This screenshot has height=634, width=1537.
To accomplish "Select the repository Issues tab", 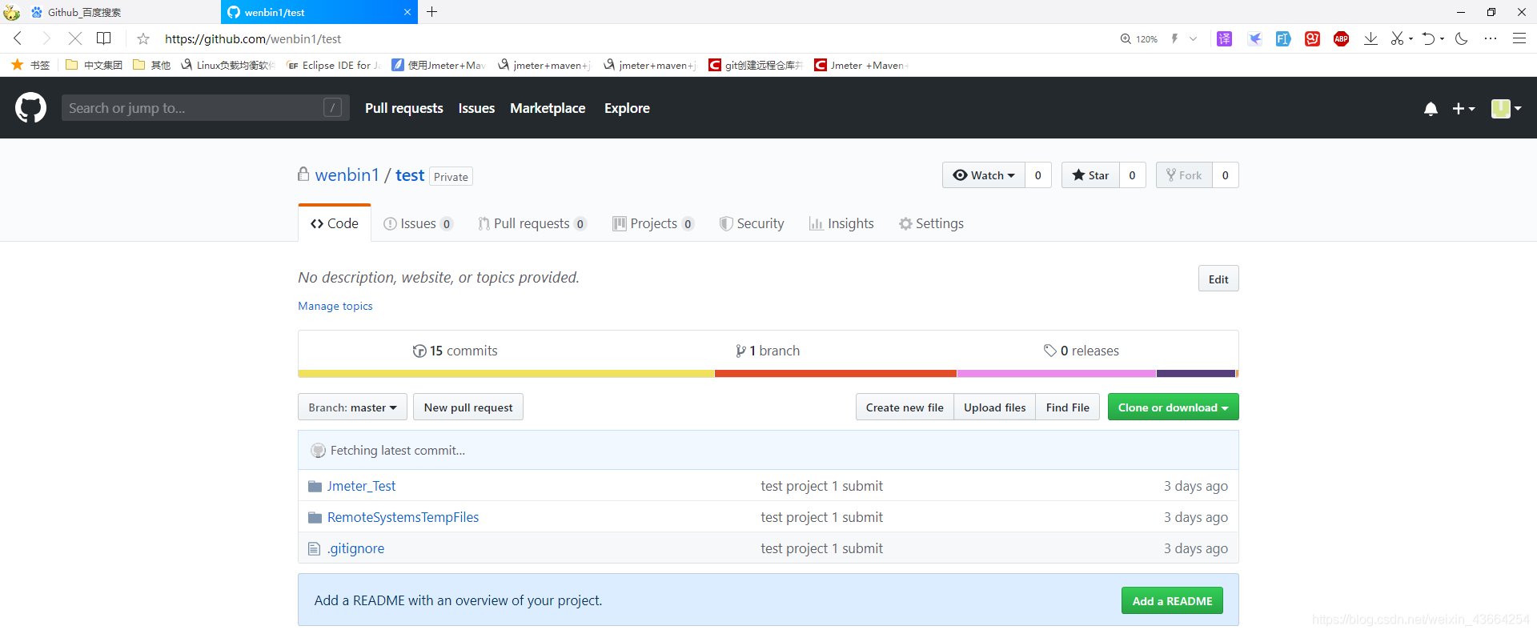I will click(418, 223).
